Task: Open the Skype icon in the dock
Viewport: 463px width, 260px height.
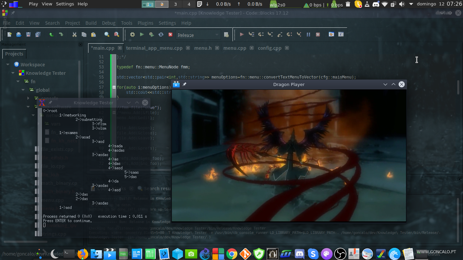Action: point(313,254)
